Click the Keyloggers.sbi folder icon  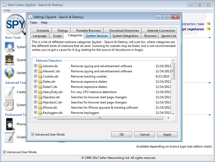click(40, 113)
